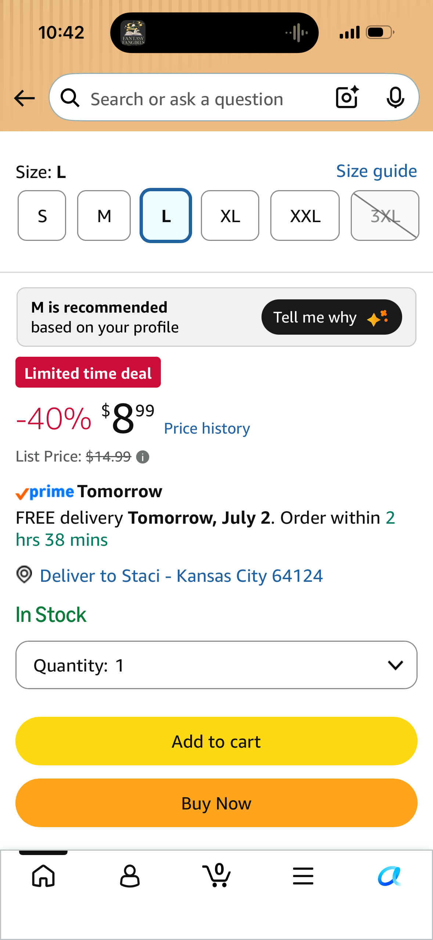Tap the Buy Now button

click(216, 803)
